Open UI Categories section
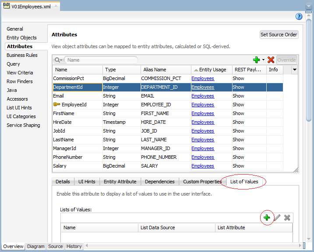The width and height of the screenshot is (314, 252). coord(21,116)
